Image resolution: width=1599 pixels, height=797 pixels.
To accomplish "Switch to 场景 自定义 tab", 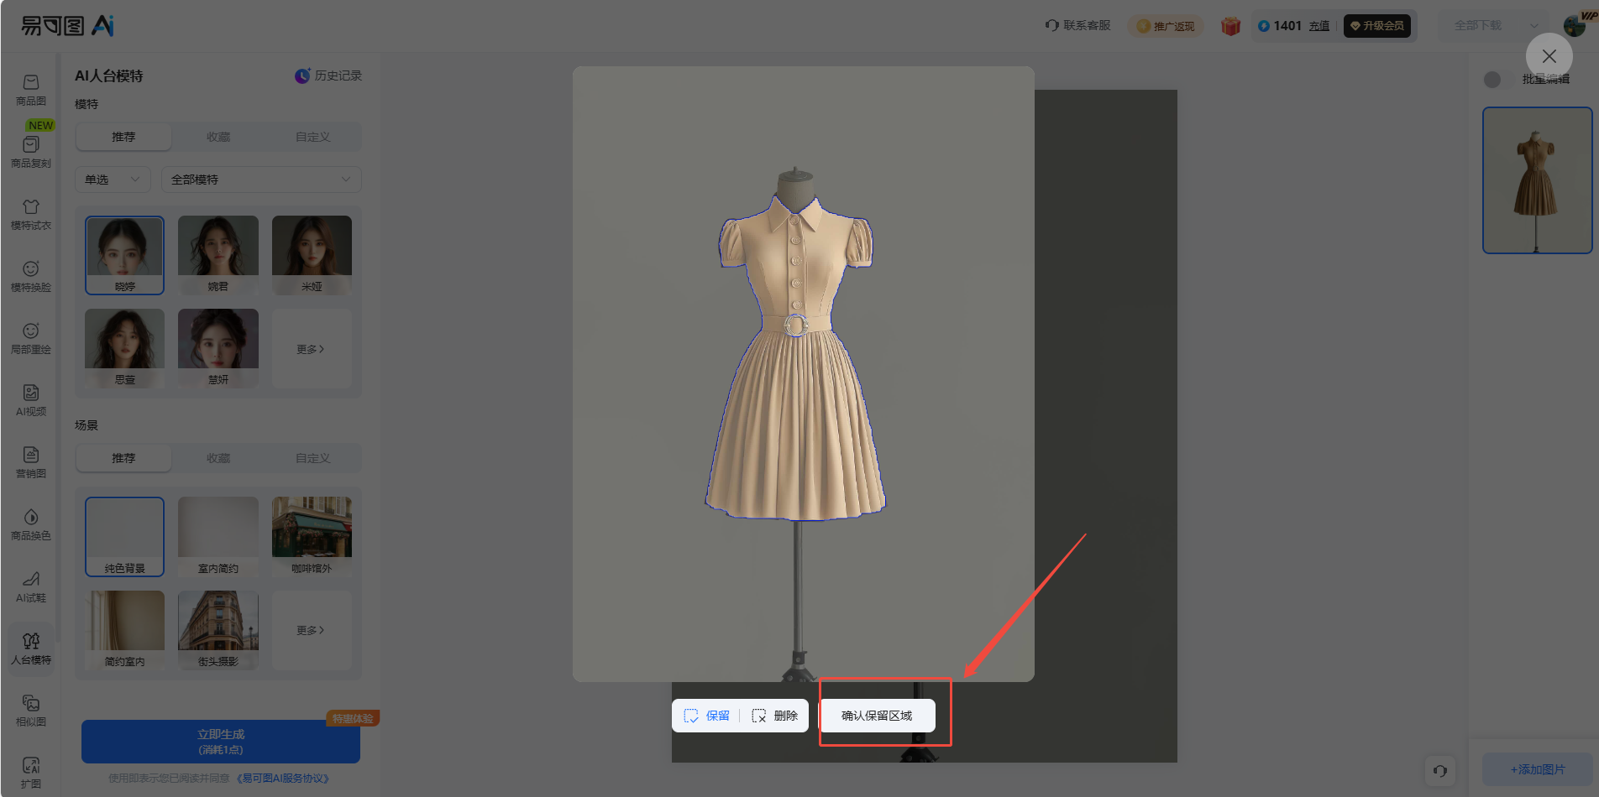I will coord(313,458).
